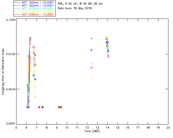Click x-axis tick label 12

tap(87, 127)
